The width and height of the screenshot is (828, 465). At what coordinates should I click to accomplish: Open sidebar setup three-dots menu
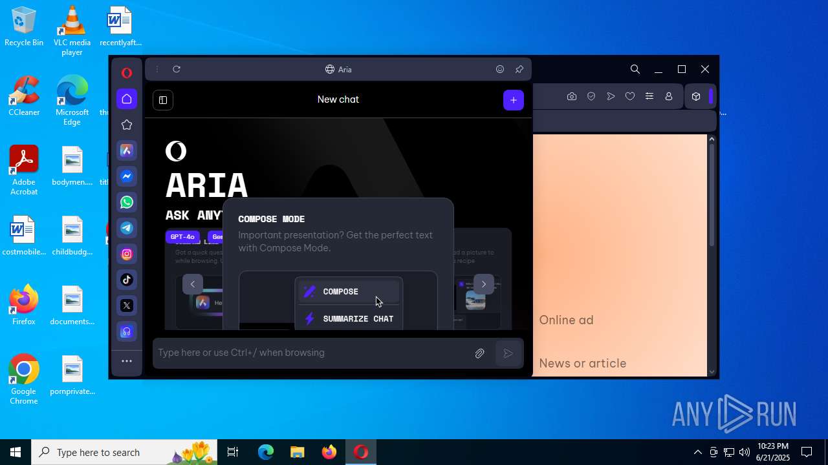[127, 361]
